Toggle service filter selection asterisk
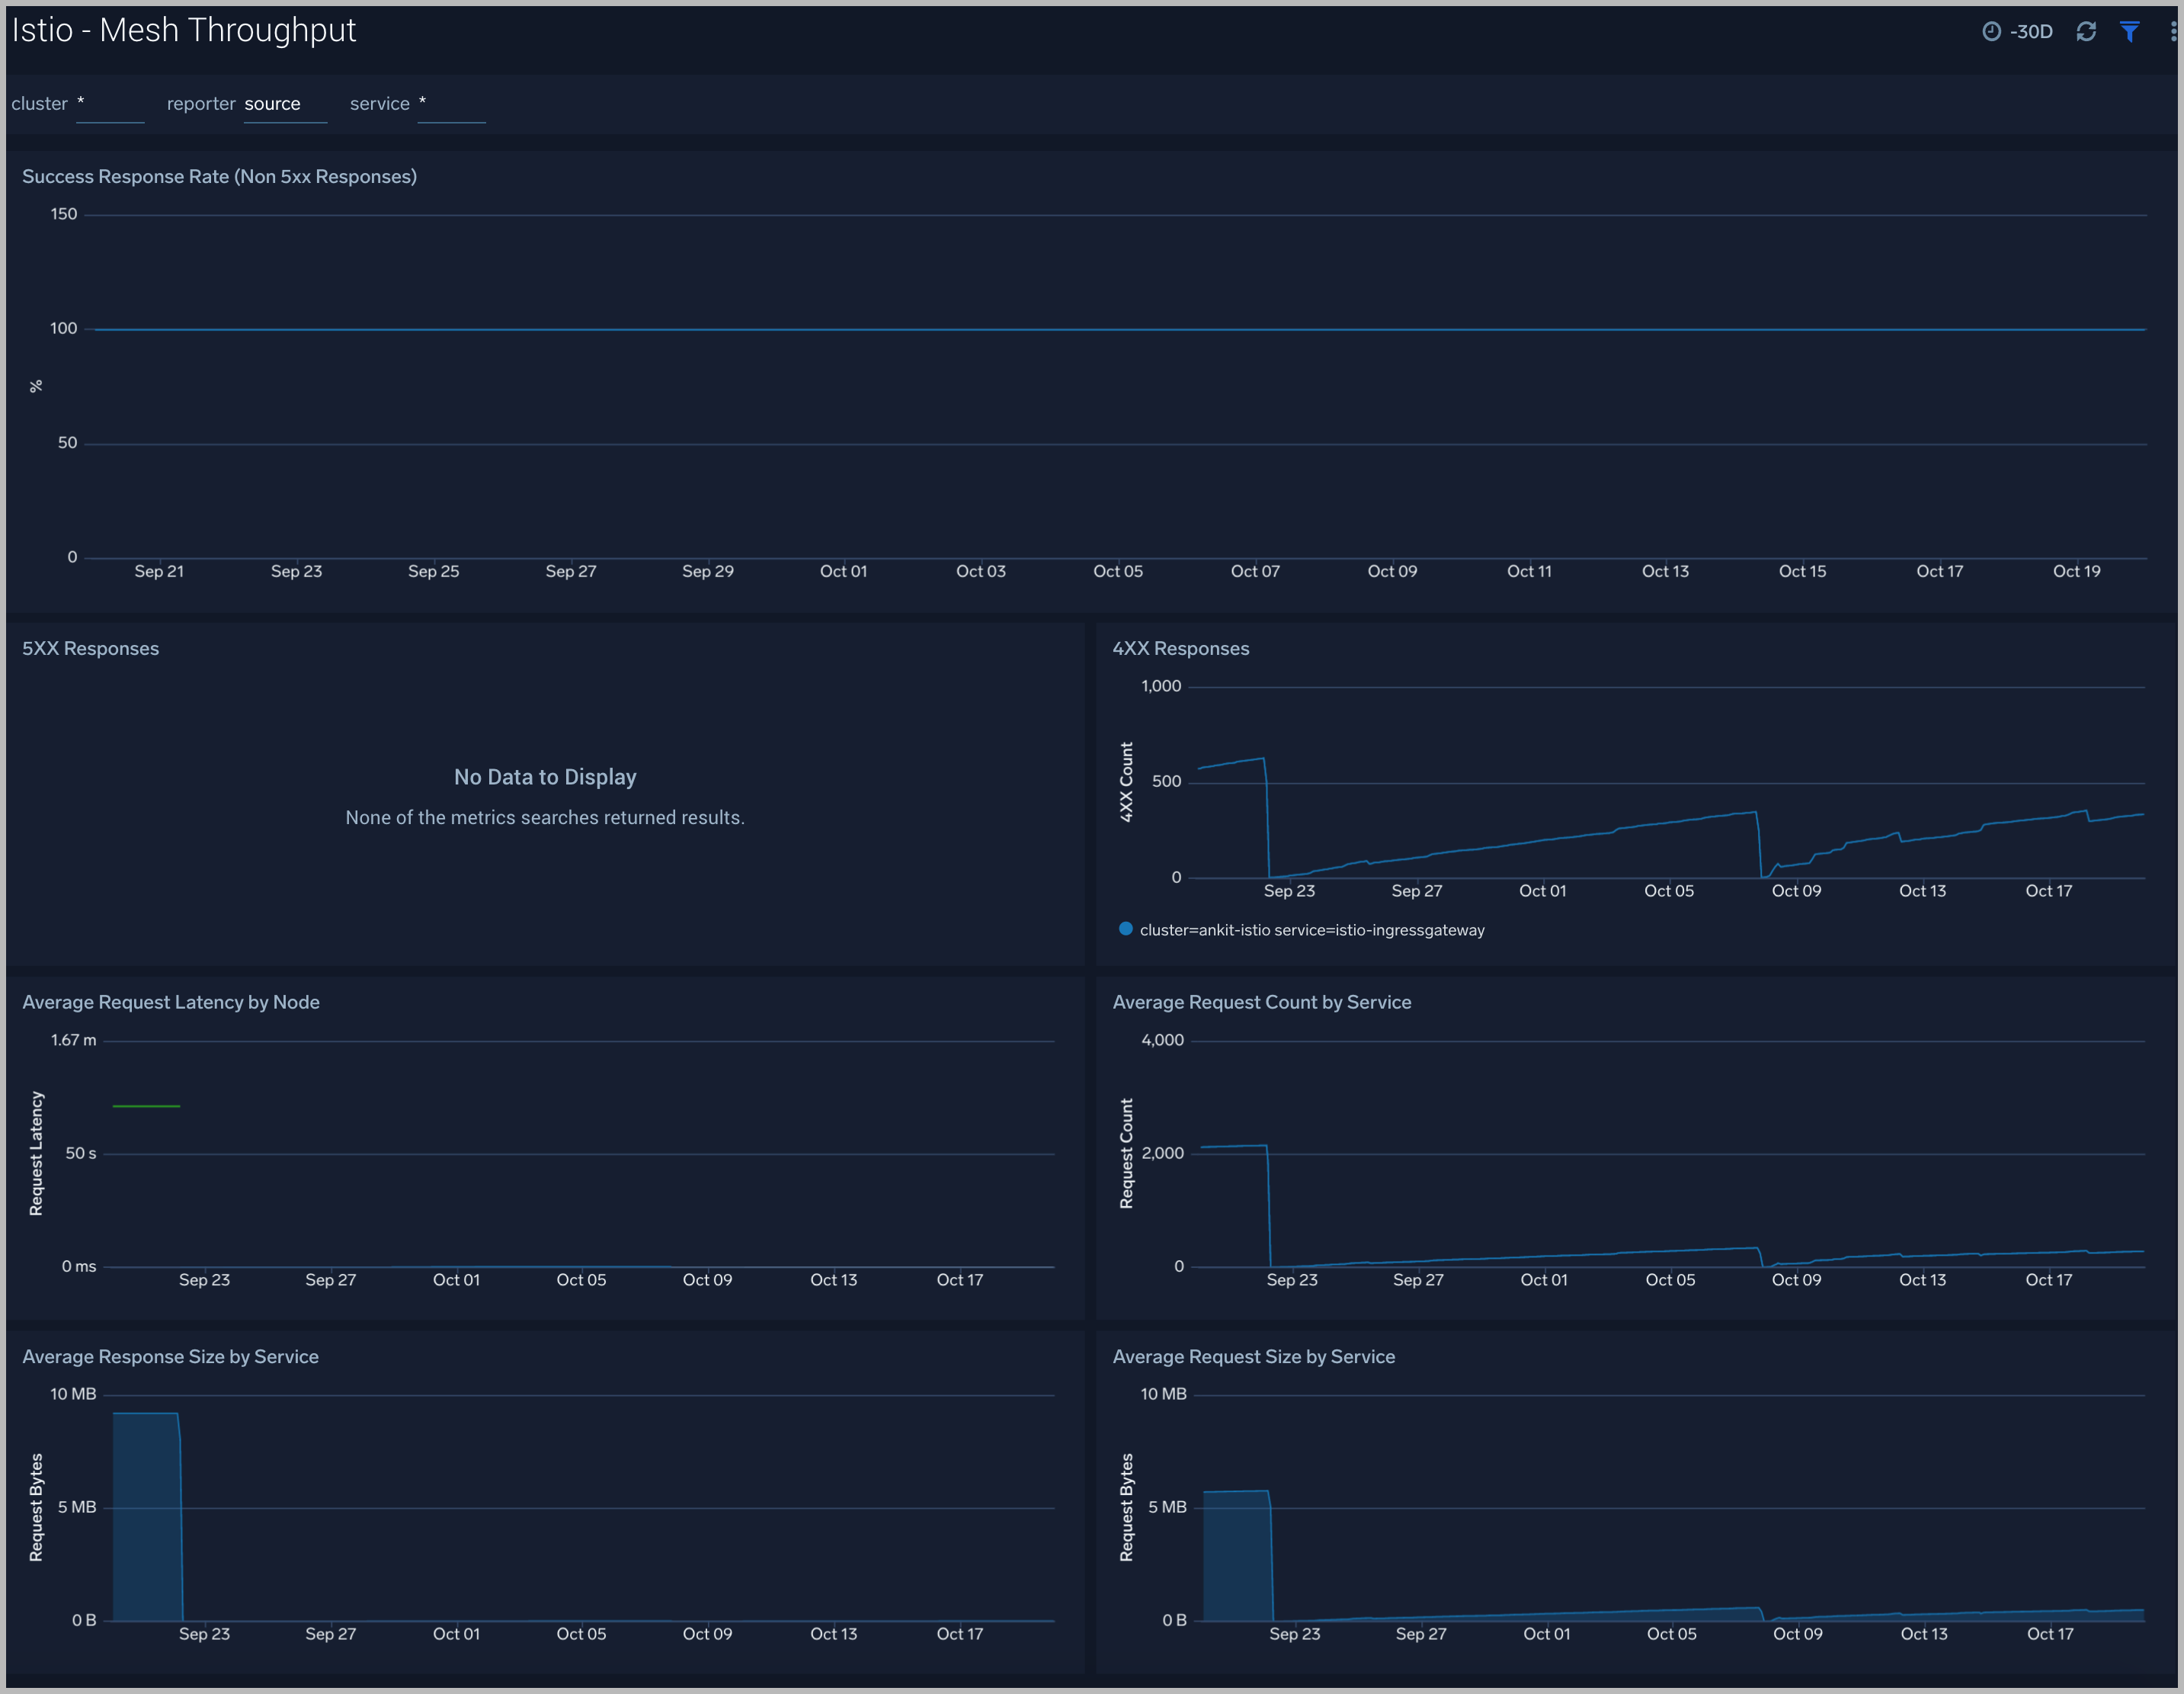This screenshot has width=2184, height=1694. [x=425, y=101]
